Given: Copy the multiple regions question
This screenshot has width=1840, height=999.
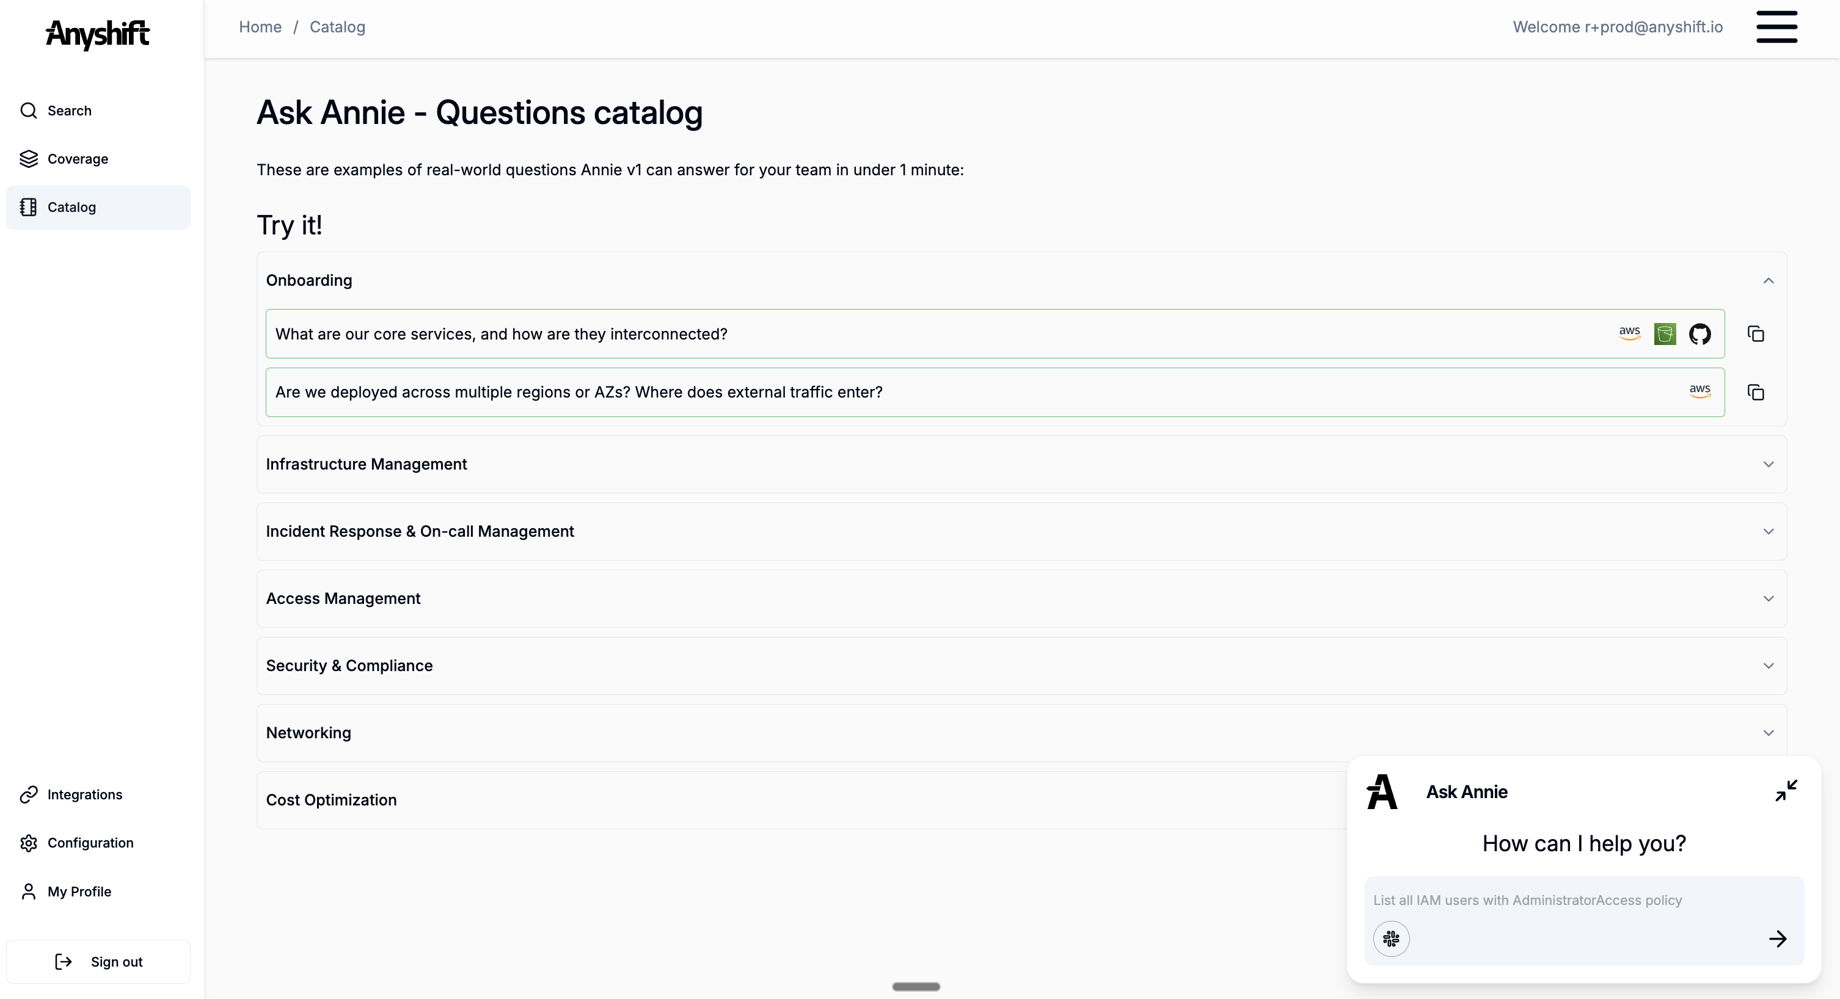Looking at the screenshot, I should (x=1755, y=392).
